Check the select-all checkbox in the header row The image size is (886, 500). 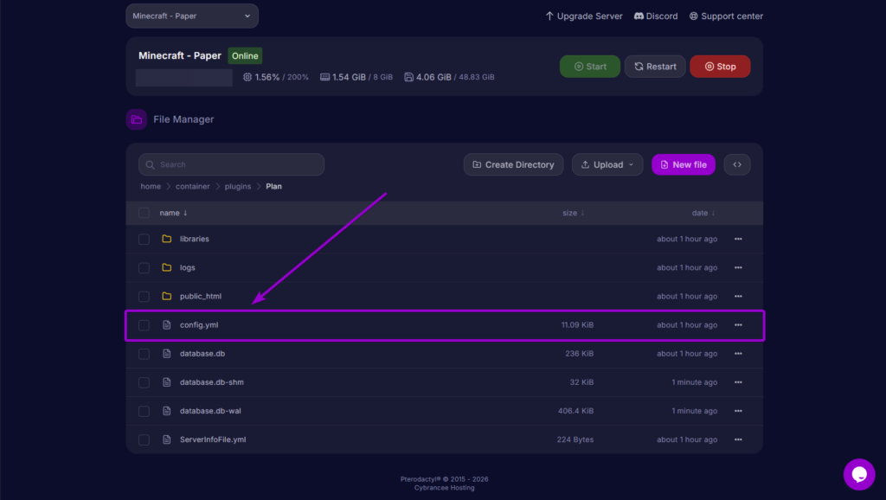coord(144,213)
